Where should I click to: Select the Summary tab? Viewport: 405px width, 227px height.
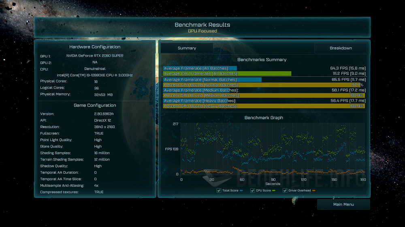tap(187, 48)
